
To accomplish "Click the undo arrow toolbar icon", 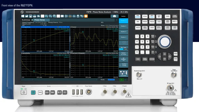I will [38, 16].
